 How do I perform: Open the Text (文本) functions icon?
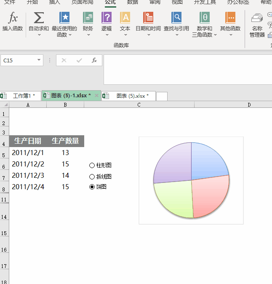click(125, 18)
